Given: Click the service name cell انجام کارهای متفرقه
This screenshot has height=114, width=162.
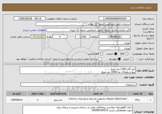Looking at the screenshot, I should pyautogui.click(x=98, y=100).
